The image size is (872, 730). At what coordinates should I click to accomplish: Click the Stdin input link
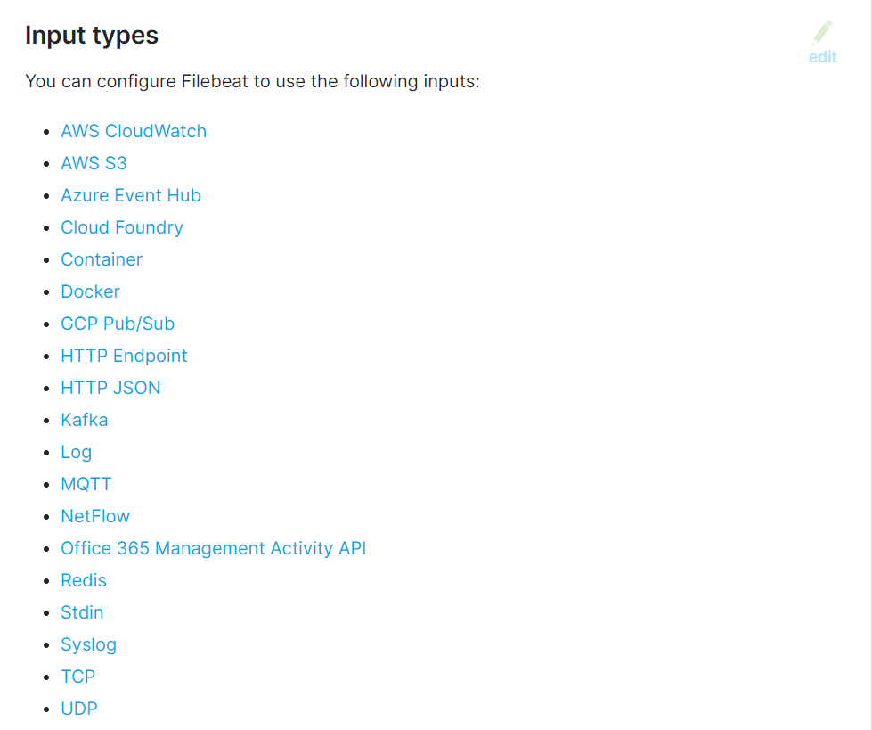coord(82,612)
